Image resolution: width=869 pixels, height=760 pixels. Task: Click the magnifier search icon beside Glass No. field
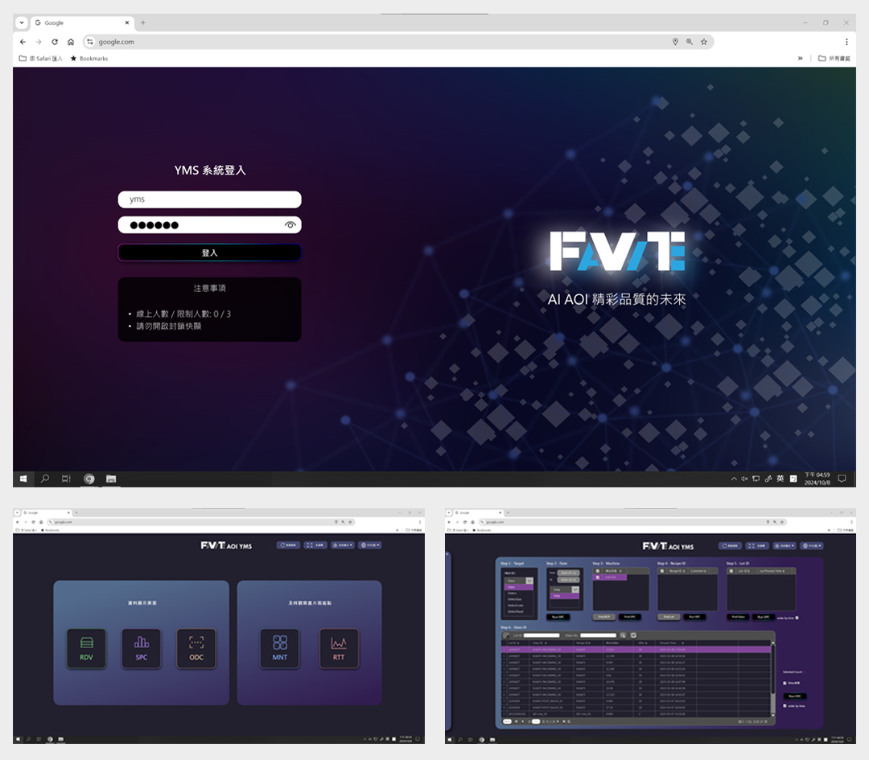pos(622,635)
